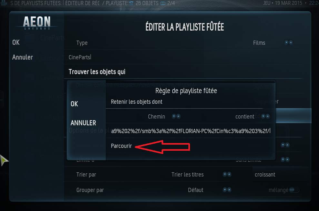Viewport: 319px width, 211px height.
Task: Cancel the rule with ANNULER
Action: pyautogui.click(x=83, y=123)
